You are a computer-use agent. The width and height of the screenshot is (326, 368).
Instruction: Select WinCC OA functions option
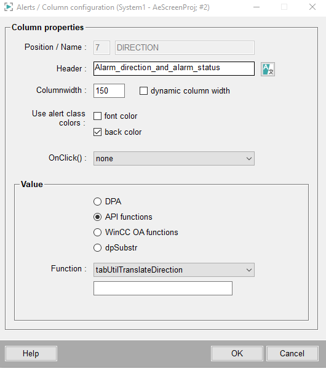[x=97, y=233]
